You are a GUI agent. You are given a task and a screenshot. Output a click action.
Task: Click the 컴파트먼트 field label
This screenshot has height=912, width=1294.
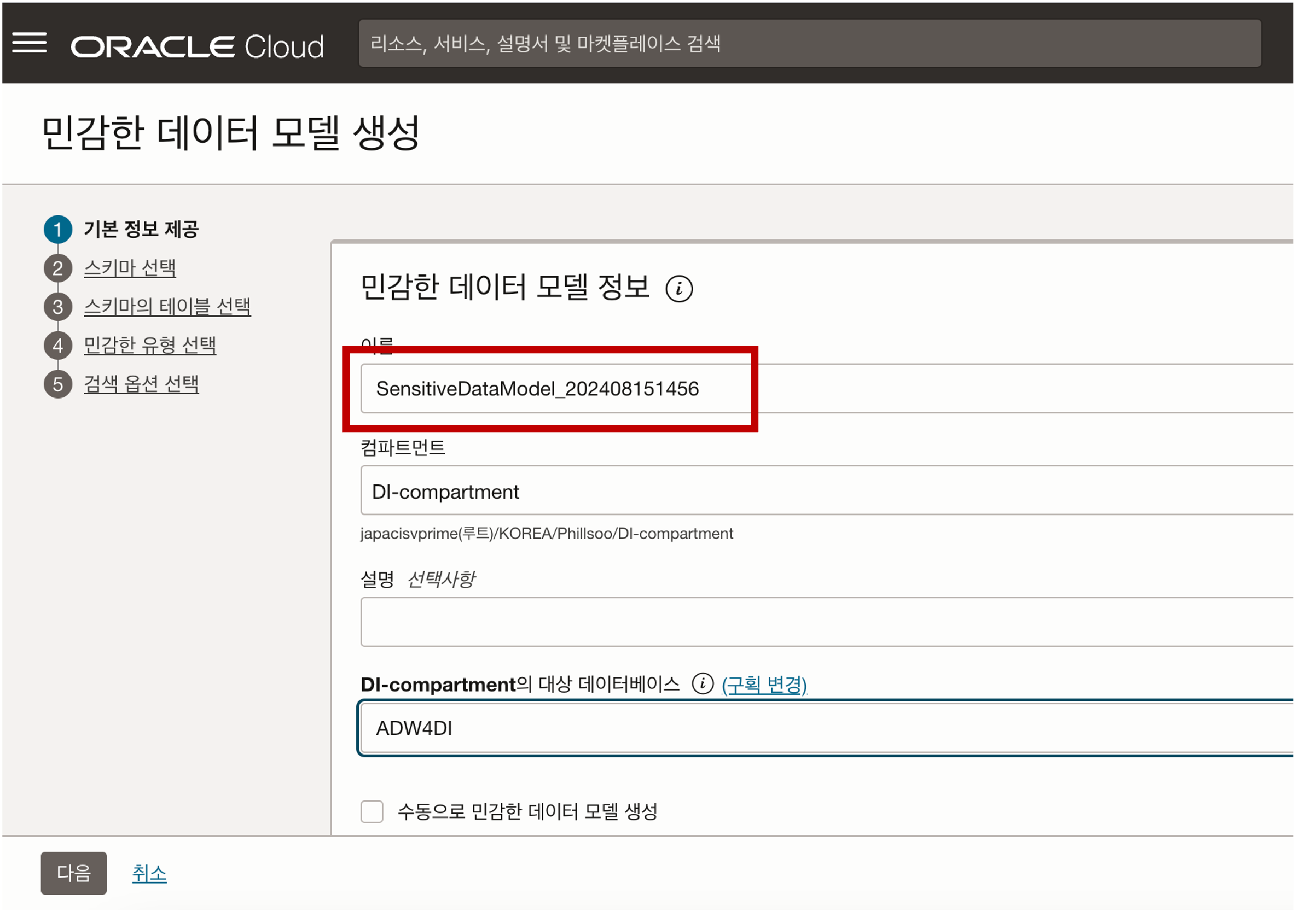[403, 448]
